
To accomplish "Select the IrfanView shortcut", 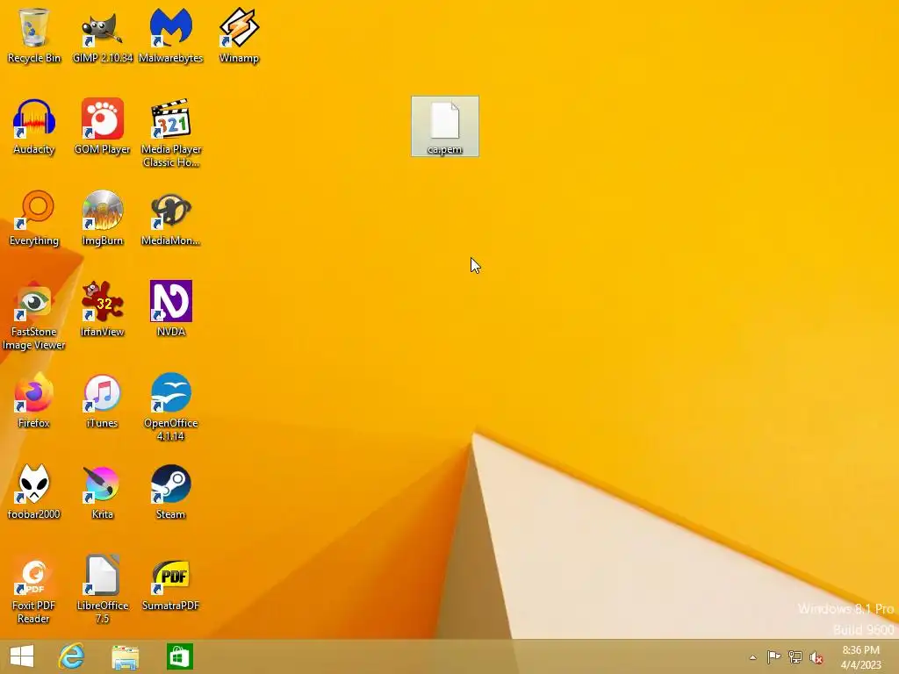I will 102,310.
